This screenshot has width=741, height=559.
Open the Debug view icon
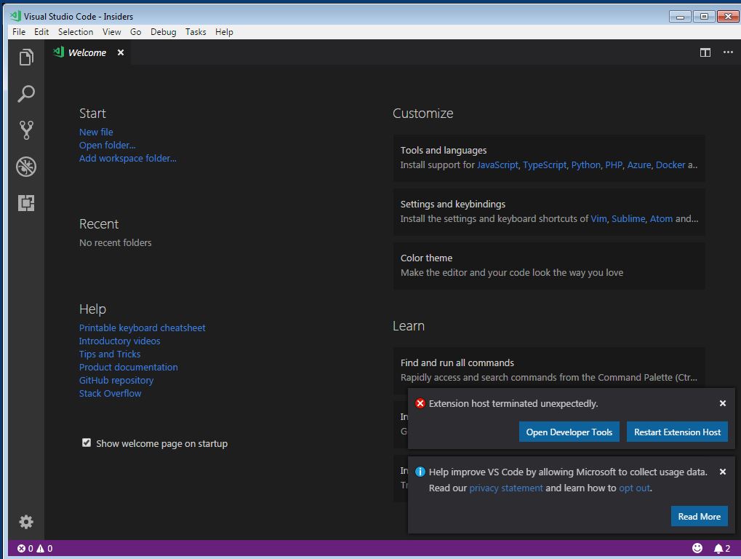26,167
